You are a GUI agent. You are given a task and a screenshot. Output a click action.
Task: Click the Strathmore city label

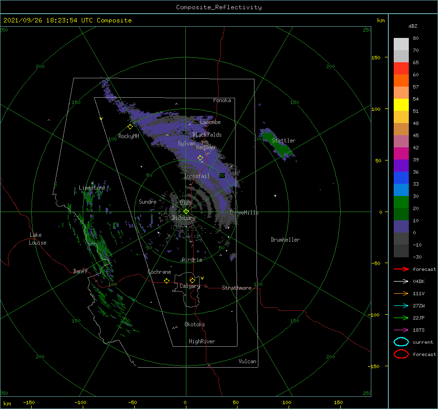tap(237, 288)
